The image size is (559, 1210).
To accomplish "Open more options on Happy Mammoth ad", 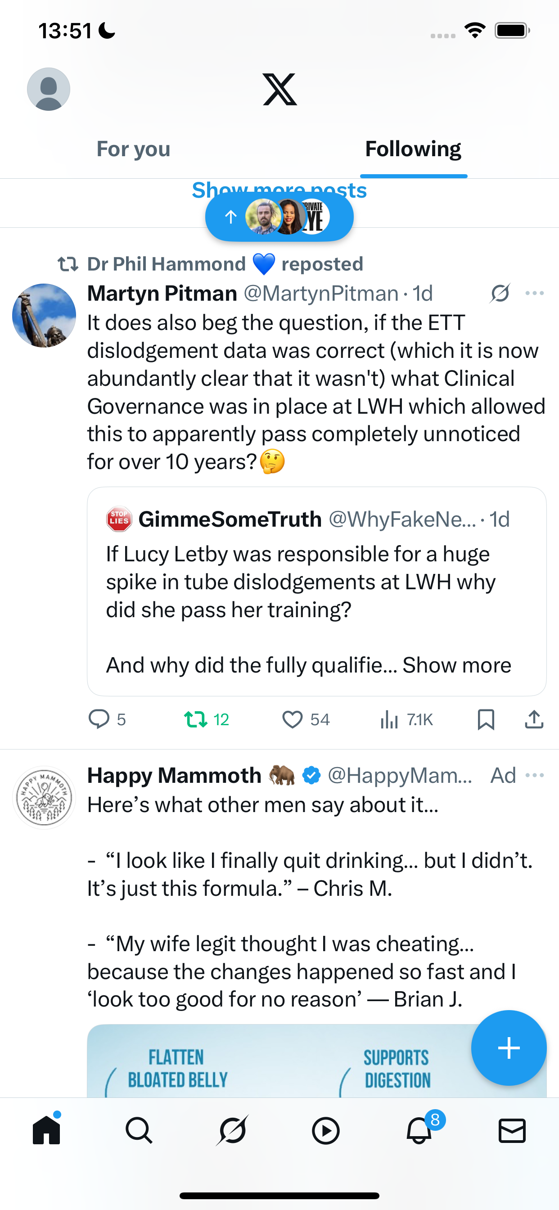I will pyautogui.click(x=535, y=775).
